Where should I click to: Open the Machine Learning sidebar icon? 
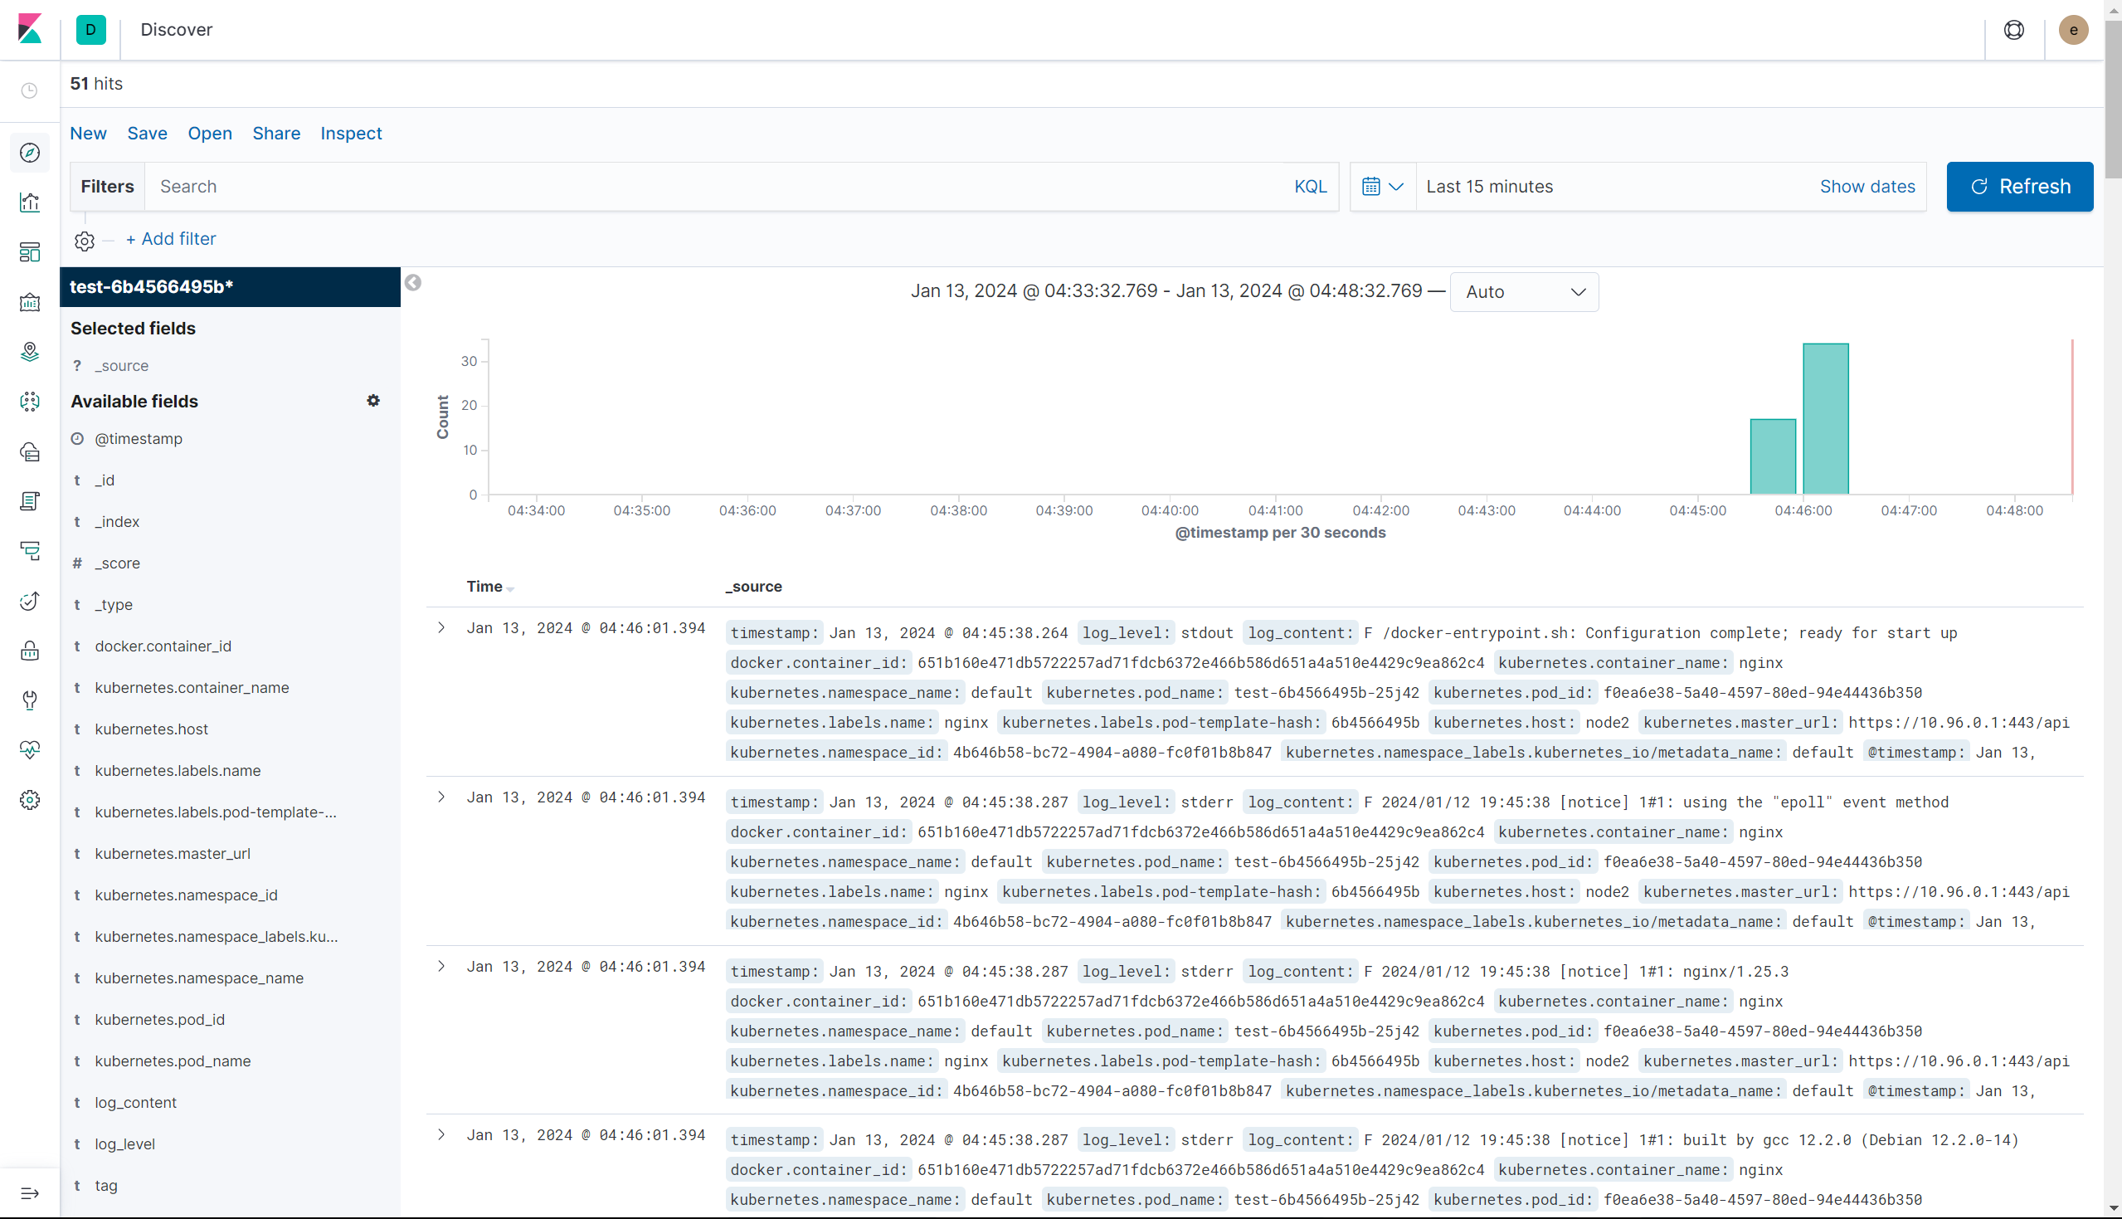click(x=30, y=402)
